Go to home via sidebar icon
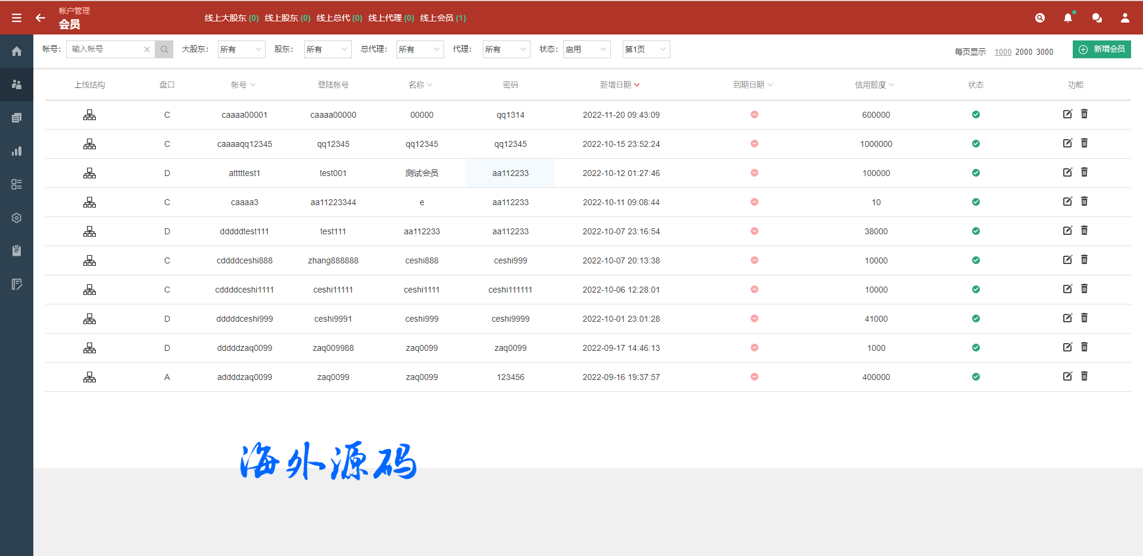Viewport: 1143px width, 556px height. (x=17, y=51)
